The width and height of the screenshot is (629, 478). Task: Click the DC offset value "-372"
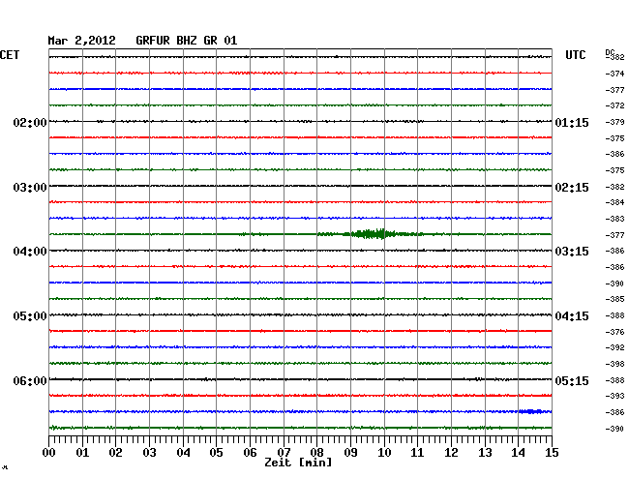click(614, 105)
